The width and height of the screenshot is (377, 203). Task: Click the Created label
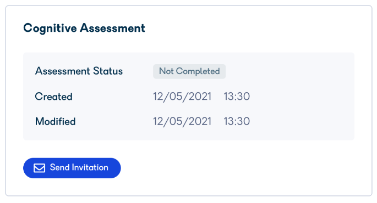pyautogui.click(x=53, y=97)
